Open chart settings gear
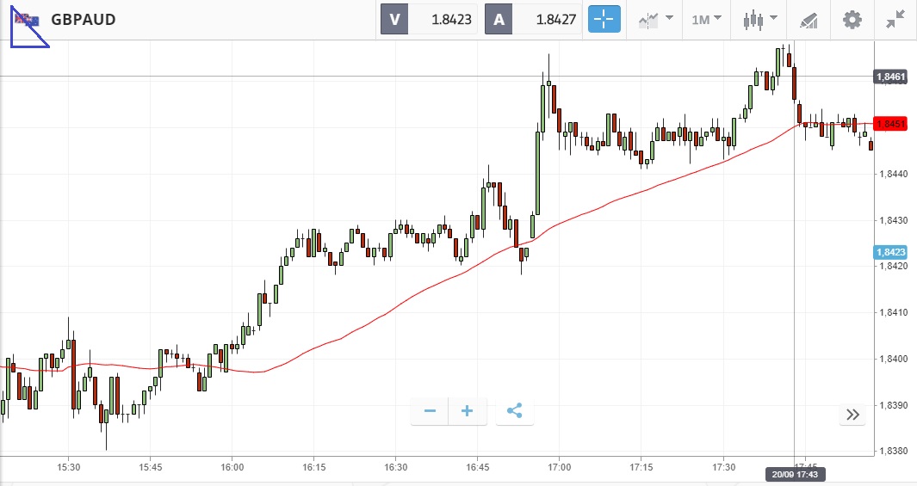The height and width of the screenshot is (486, 917). [852, 19]
